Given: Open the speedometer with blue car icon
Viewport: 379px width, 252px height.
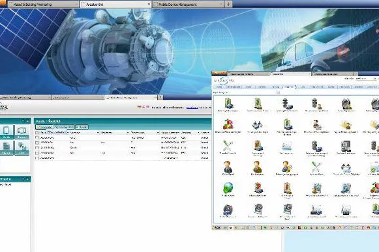Looking at the screenshot, I should (228, 209).
